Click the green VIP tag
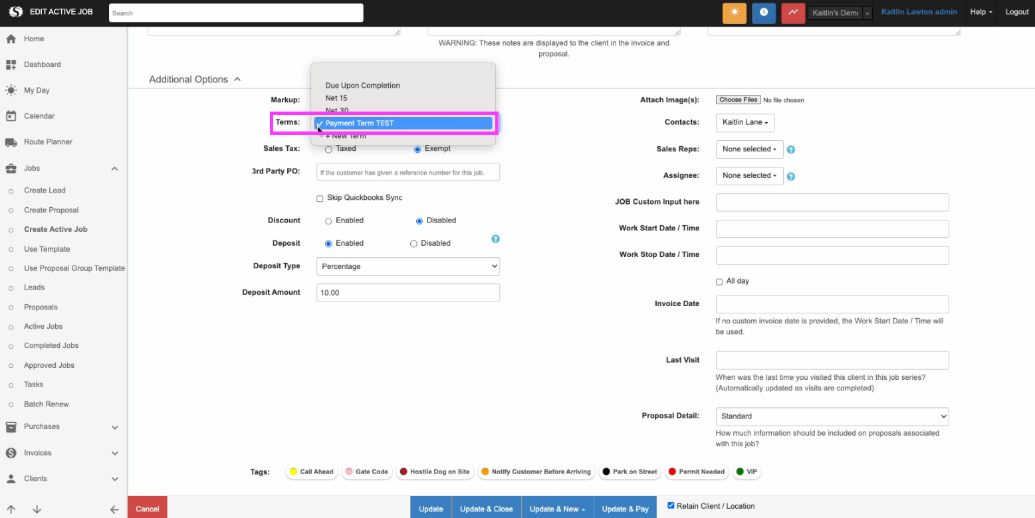Image resolution: width=1035 pixels, height=518 pixels. coord(747,472)
